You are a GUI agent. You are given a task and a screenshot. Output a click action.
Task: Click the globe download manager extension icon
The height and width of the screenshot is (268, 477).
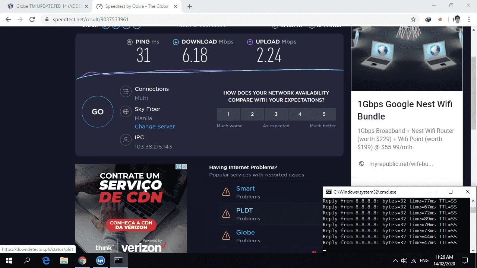click(428, 19)
